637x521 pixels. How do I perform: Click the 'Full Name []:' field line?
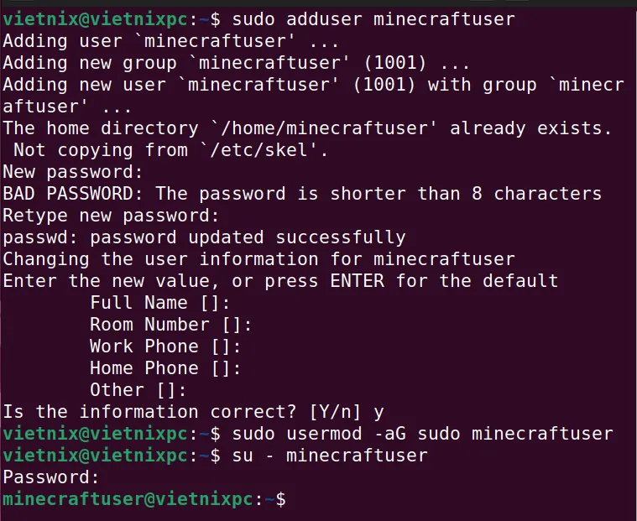pyautogui.click(x=160, y=303)
